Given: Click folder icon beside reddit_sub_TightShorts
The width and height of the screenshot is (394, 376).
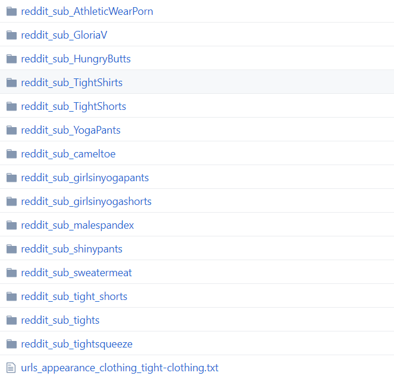Looking at the screenshot, I should pos(11,106).
